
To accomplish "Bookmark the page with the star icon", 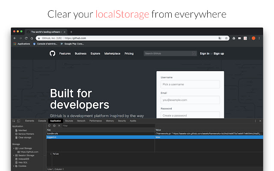I will click(226, 38).
